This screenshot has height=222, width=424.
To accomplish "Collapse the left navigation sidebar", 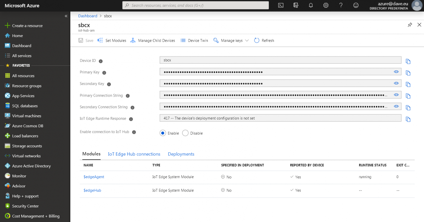I will coord(66,16).
